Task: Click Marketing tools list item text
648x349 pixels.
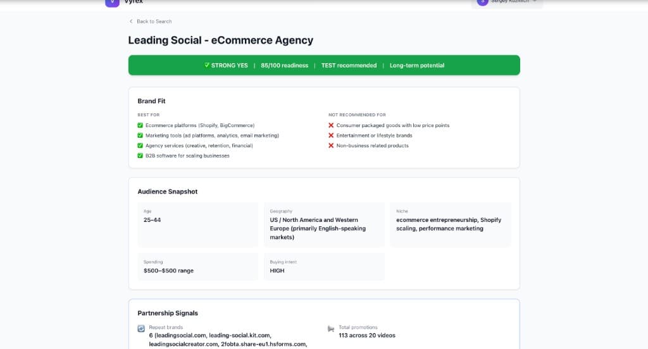Action: click(x=212, y=135)
